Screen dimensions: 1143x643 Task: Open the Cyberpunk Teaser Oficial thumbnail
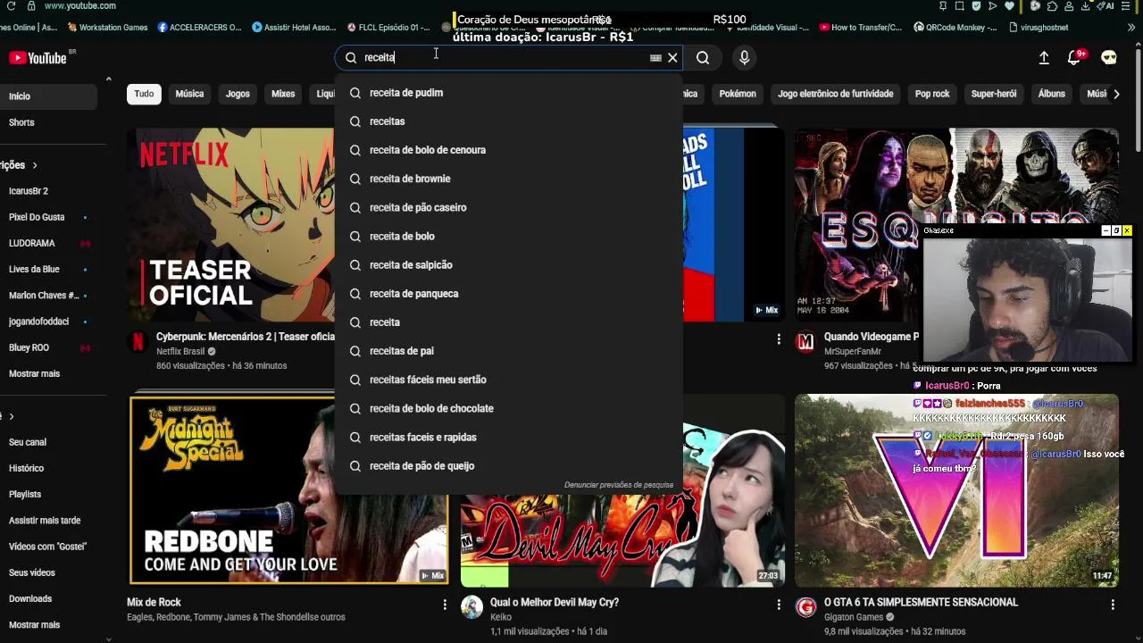[x=231, y=225]
